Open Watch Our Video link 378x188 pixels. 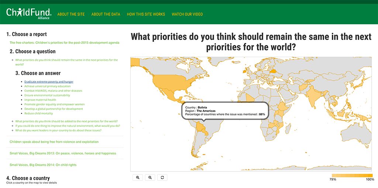[187, 14]
